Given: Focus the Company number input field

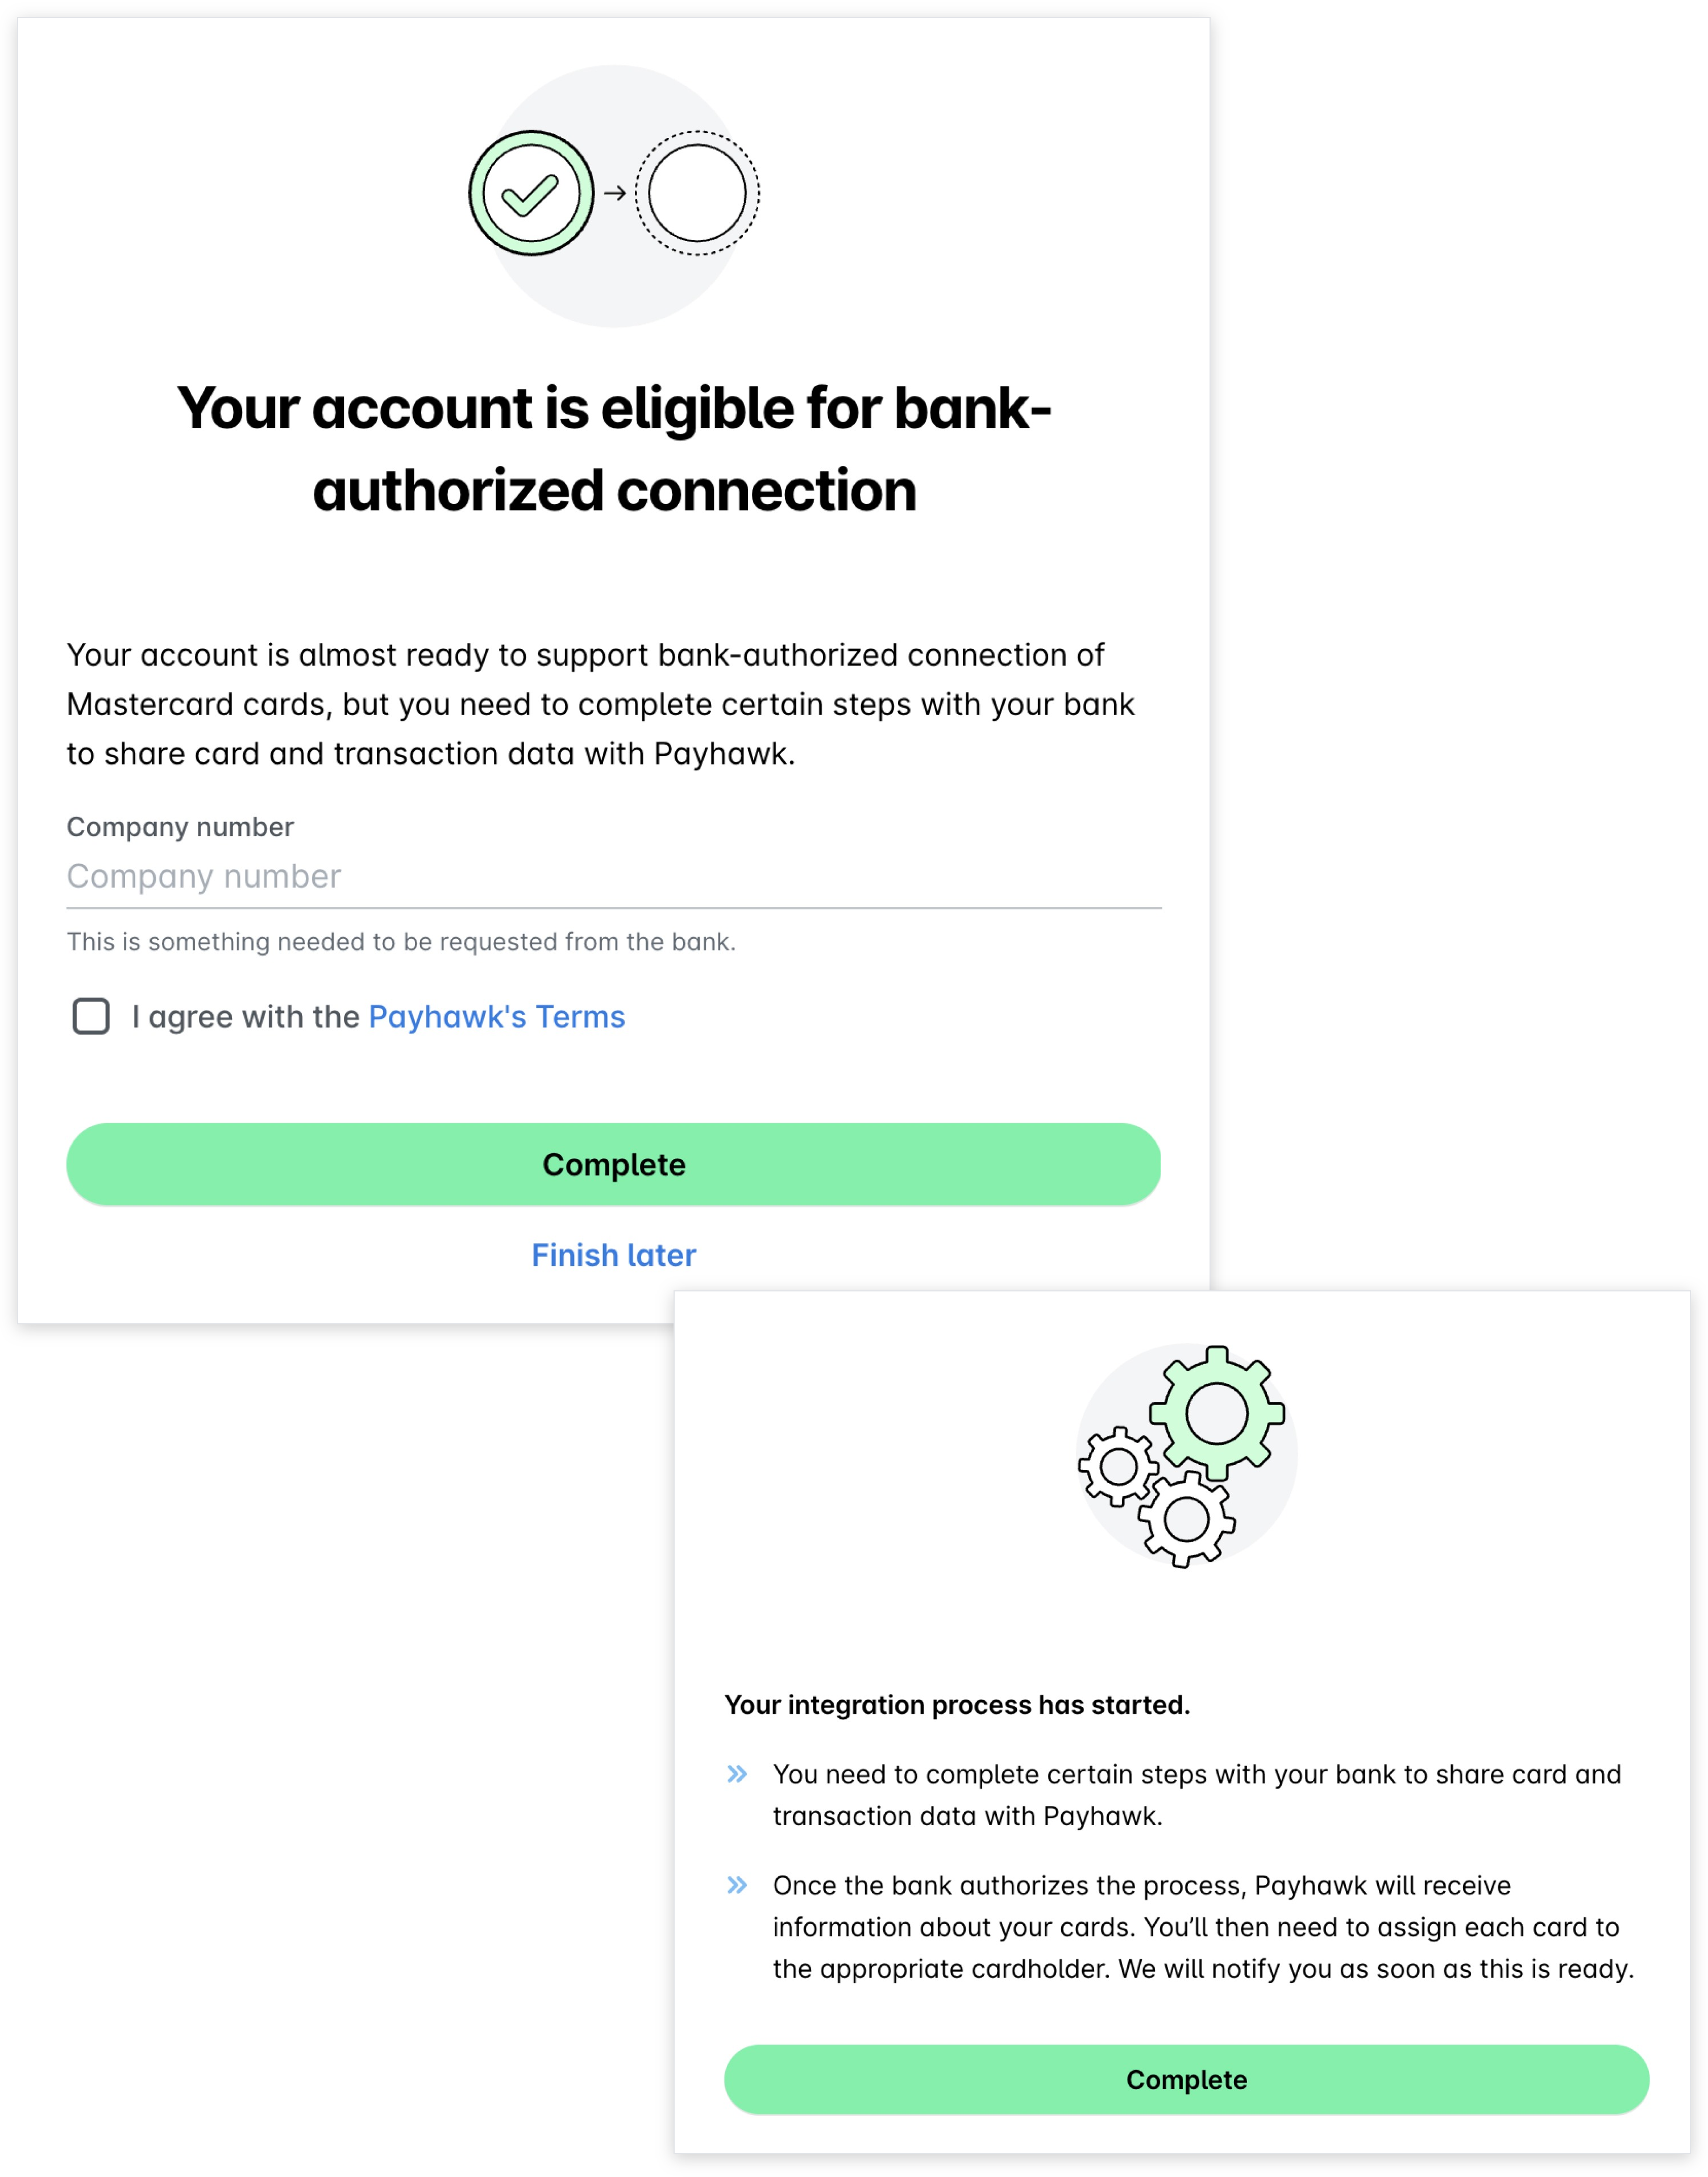Looking at the screenshot, I should click(614, 877).
